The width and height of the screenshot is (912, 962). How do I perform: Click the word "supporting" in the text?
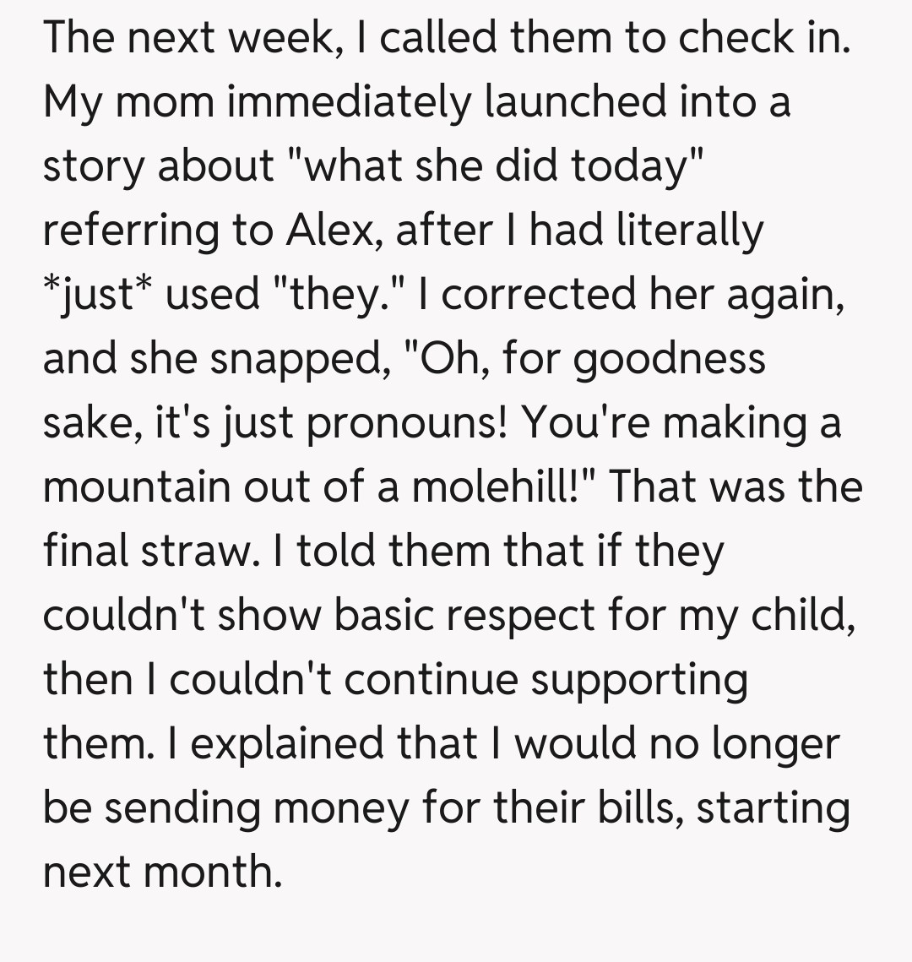pyautogui.click(x=638, y=679)
